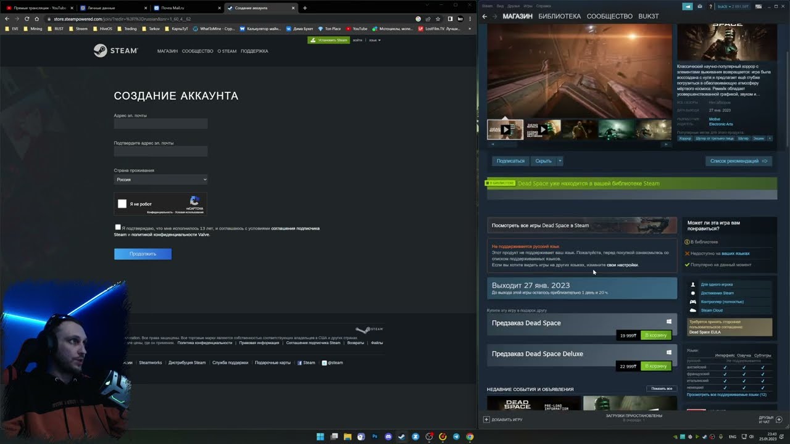Click Показать все under recent events
The height and width of the screenshot is (444, 790).
click(662, 389)
